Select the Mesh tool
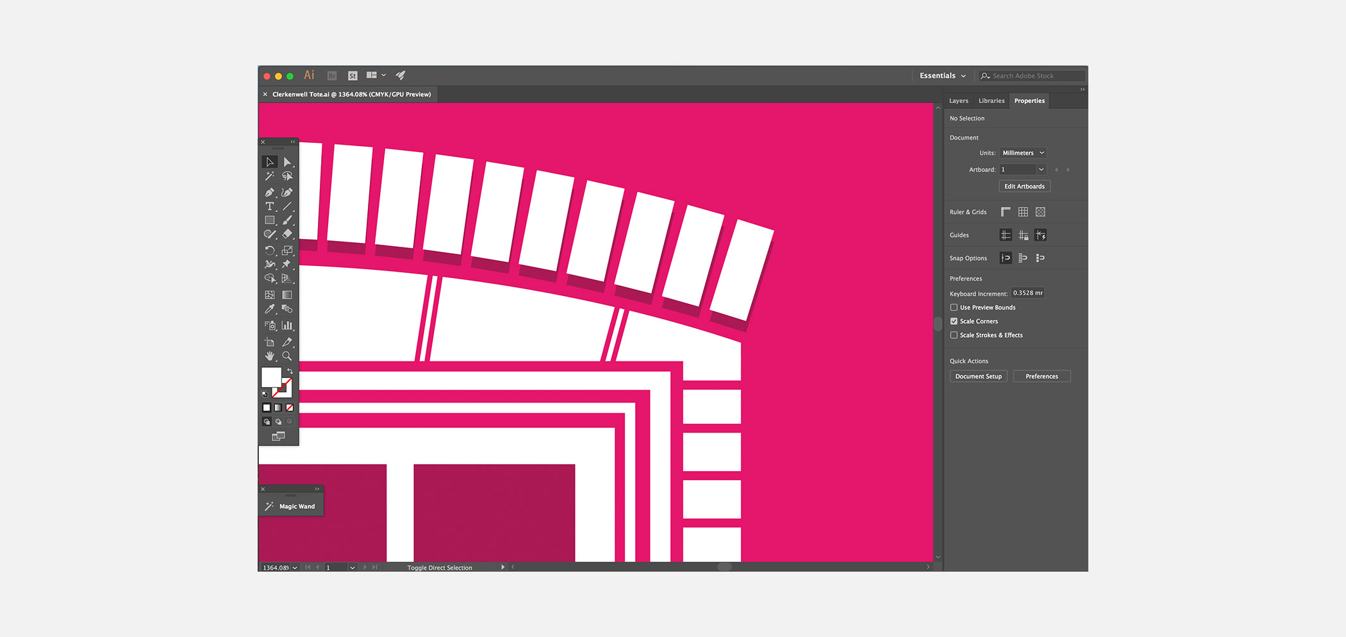1346x637 pixels. click(x=270, y=295)
